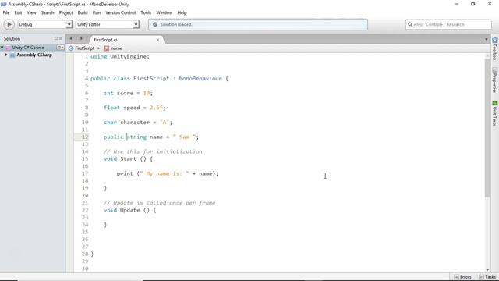Open the Properties side panel

(495, 80)
